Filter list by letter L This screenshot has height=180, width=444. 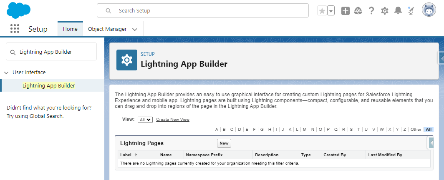click(x=297, y=130)
